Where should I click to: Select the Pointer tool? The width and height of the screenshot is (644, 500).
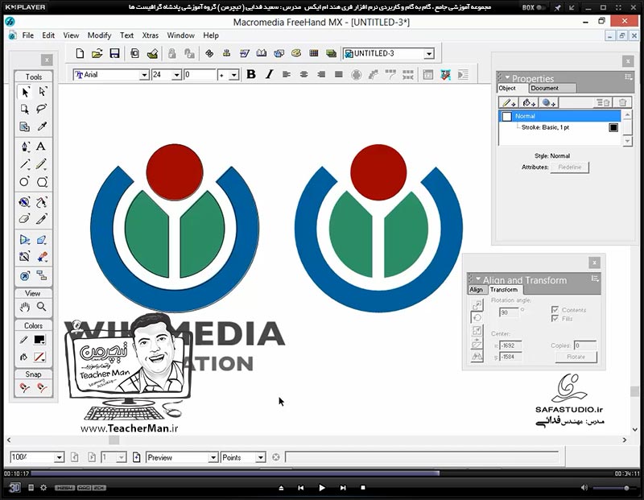click(25, 92)
